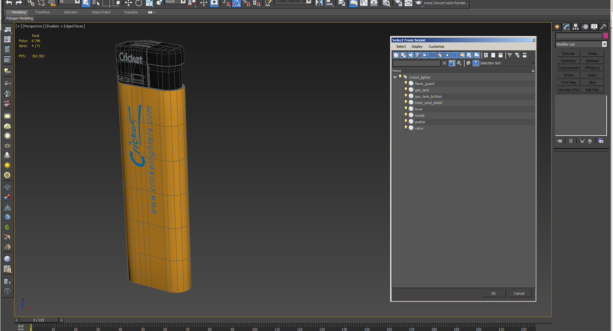This screenshot has width=613, height=331.
Task: Click the Perspective viewport label
Action: [x=33, y=26]
